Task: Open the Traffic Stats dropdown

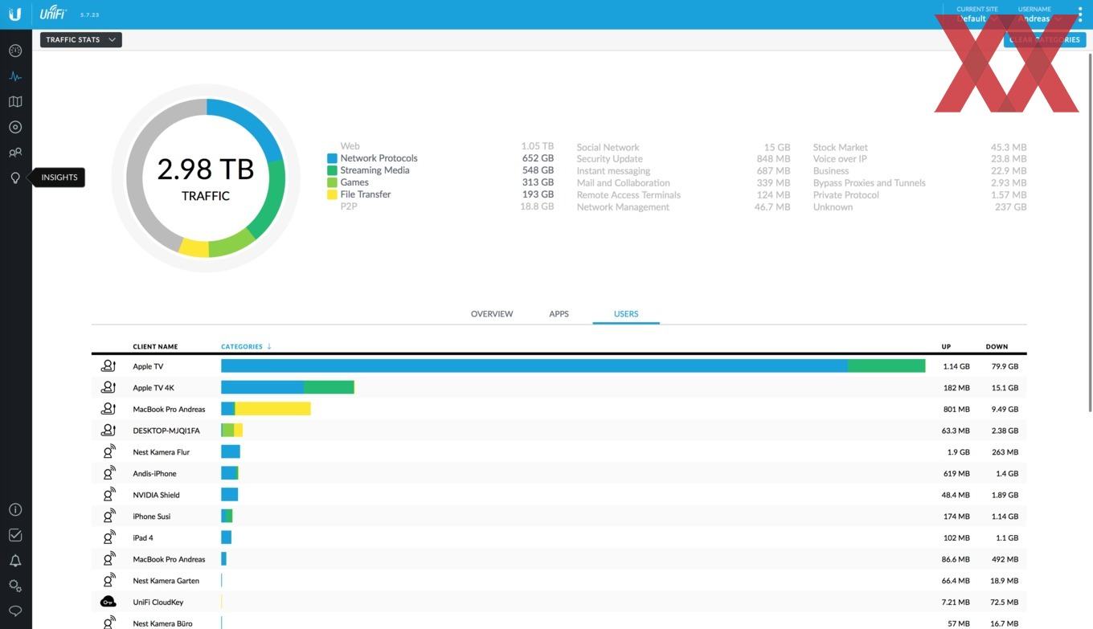Action: tap(81, 39)
